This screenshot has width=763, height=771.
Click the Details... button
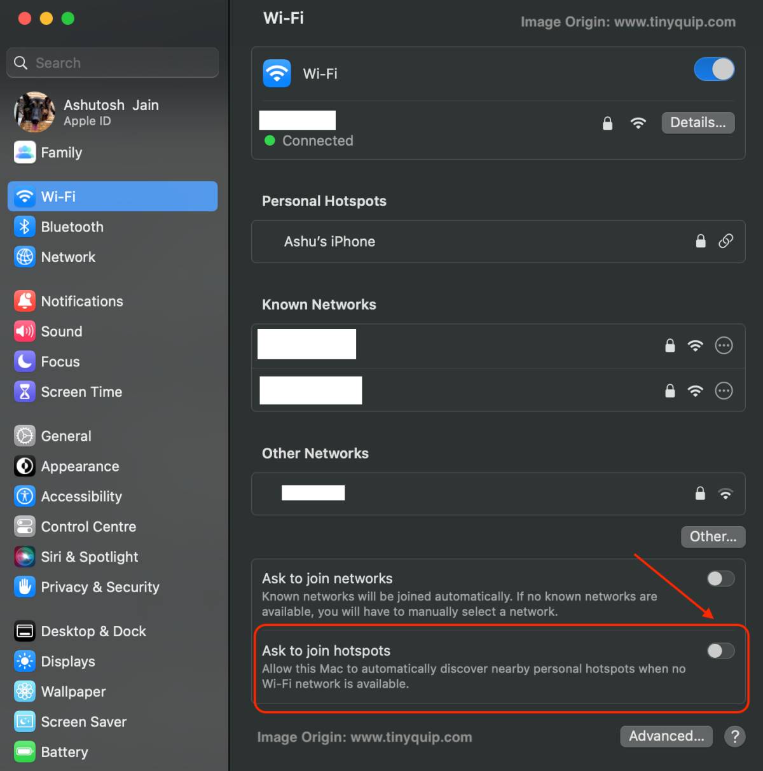click(698, 123)
